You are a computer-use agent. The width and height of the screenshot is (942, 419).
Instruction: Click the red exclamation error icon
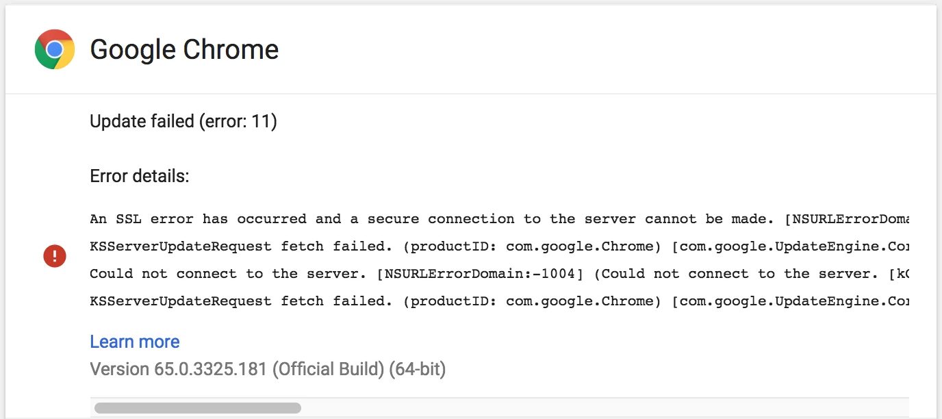(55, 257)
